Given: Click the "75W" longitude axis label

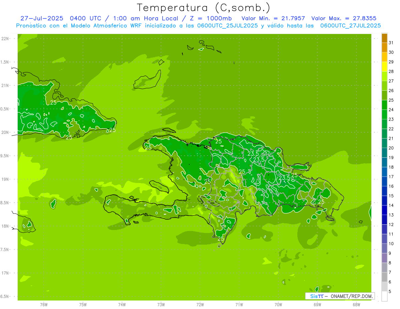Looking at the screenshot, I should tap(83, 304).
